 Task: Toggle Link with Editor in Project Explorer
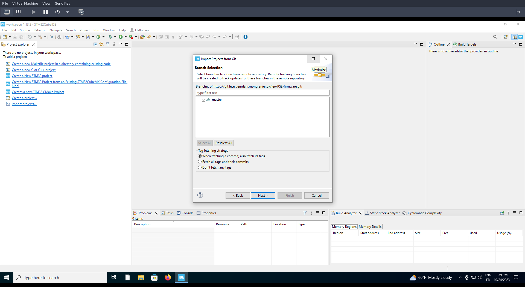pyautogui.click(x=101, y=44)
